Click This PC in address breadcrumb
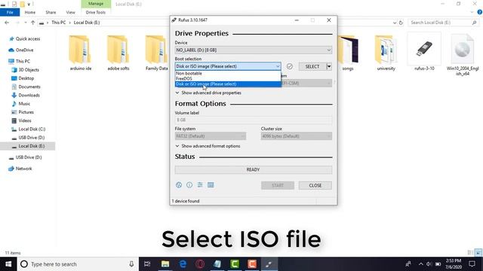Viewport: 483px width, 271px height. coord(59,23)
